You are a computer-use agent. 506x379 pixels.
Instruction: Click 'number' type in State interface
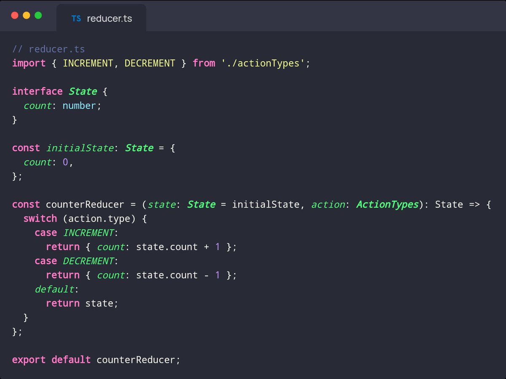pyautogui.click(x=80, y=106)
